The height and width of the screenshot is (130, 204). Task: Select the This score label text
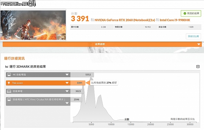pos(17,83)
